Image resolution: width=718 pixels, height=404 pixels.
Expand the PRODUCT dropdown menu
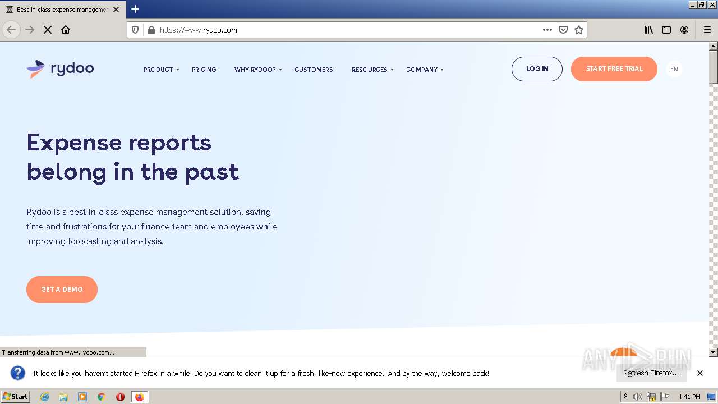(161, 70)
